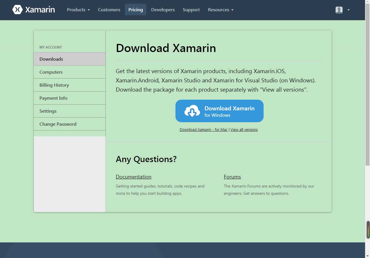Select Downloads in My Account sidebar

pyautogui.click(x=70, y=59)
